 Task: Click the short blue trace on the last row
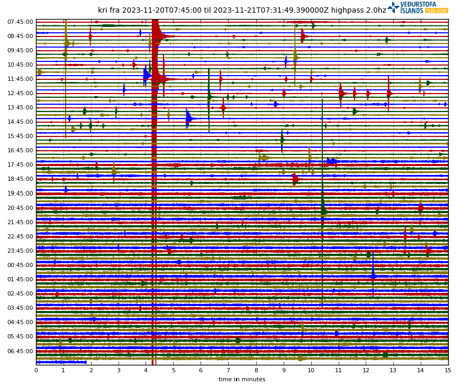[61, 362]
